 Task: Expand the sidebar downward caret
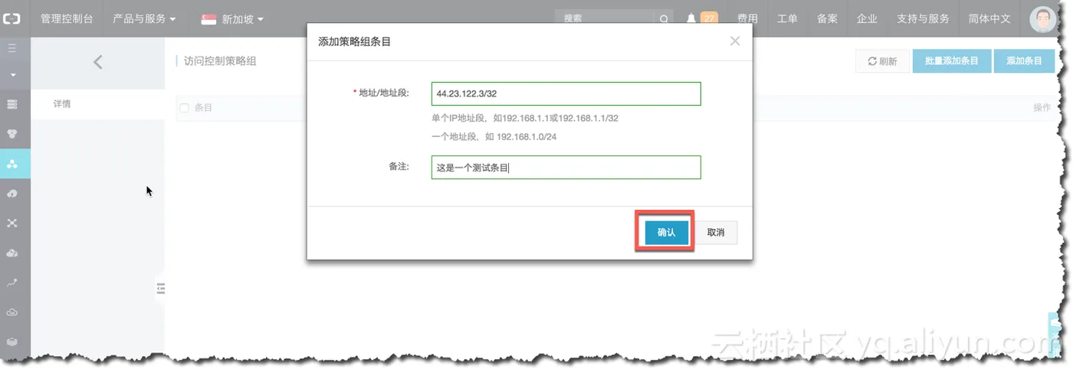[12, 75]
